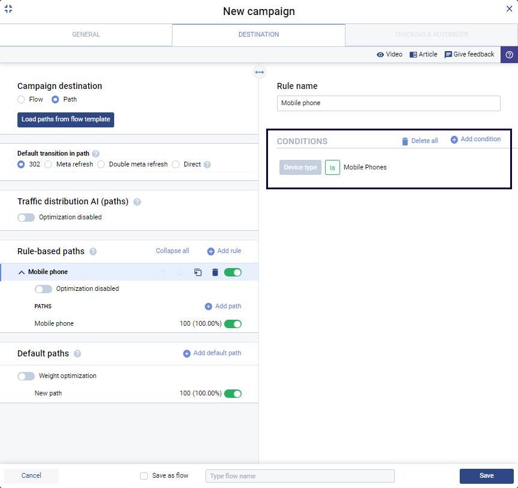
Task: Select the Flow destination radio button
Action: pos(21,100)
